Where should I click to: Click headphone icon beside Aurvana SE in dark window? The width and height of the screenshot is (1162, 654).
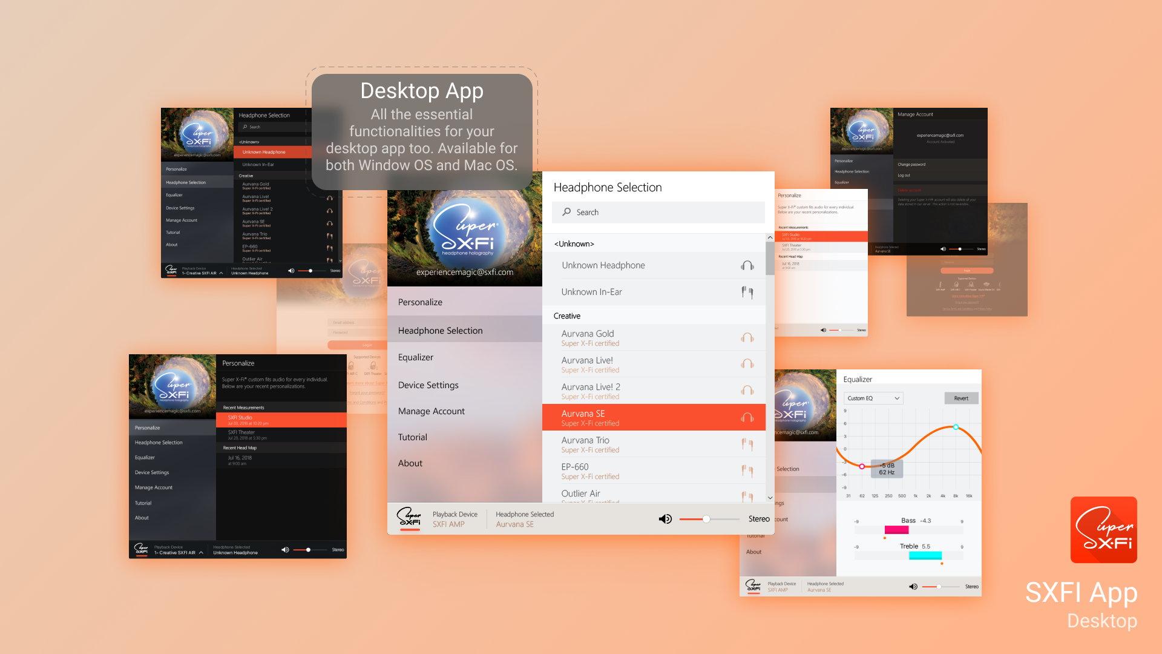pos(330,223)
